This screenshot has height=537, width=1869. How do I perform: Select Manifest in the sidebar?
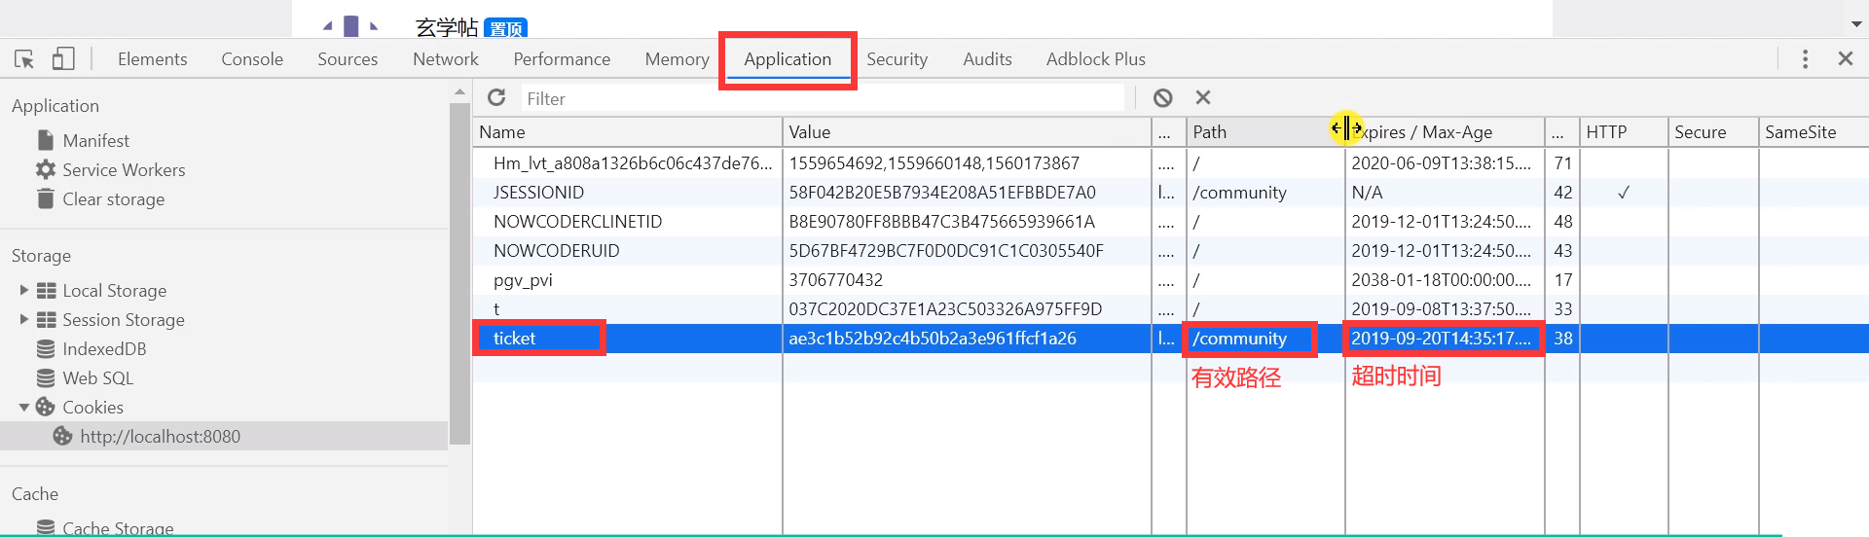[95, 140]
